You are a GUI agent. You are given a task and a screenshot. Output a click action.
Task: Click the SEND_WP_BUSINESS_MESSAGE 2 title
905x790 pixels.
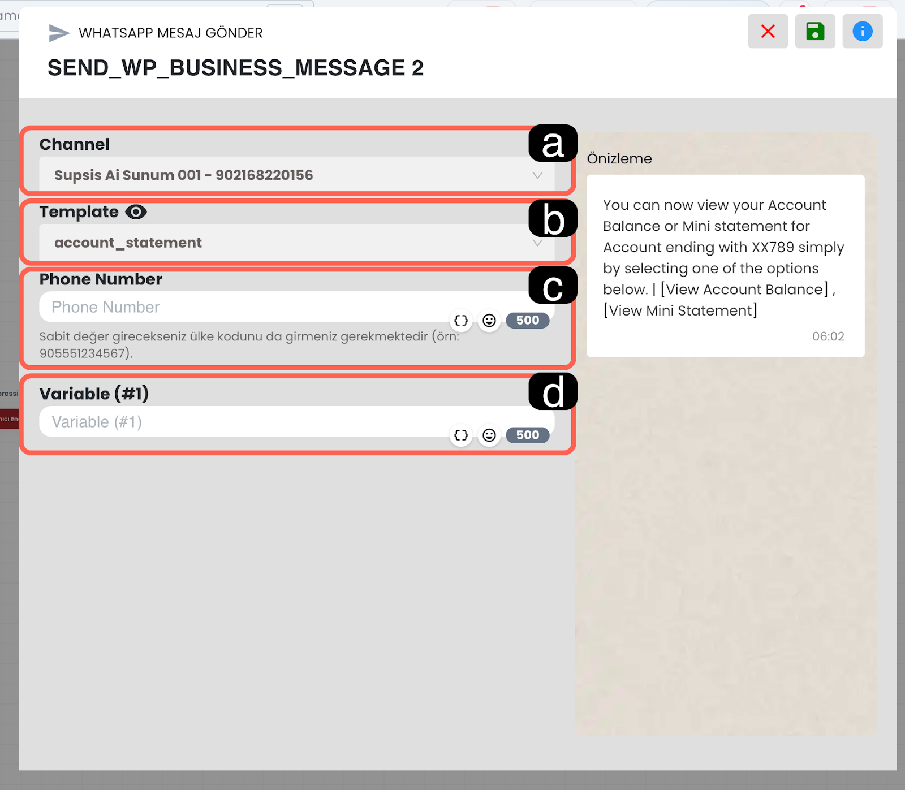coord(235,68)
